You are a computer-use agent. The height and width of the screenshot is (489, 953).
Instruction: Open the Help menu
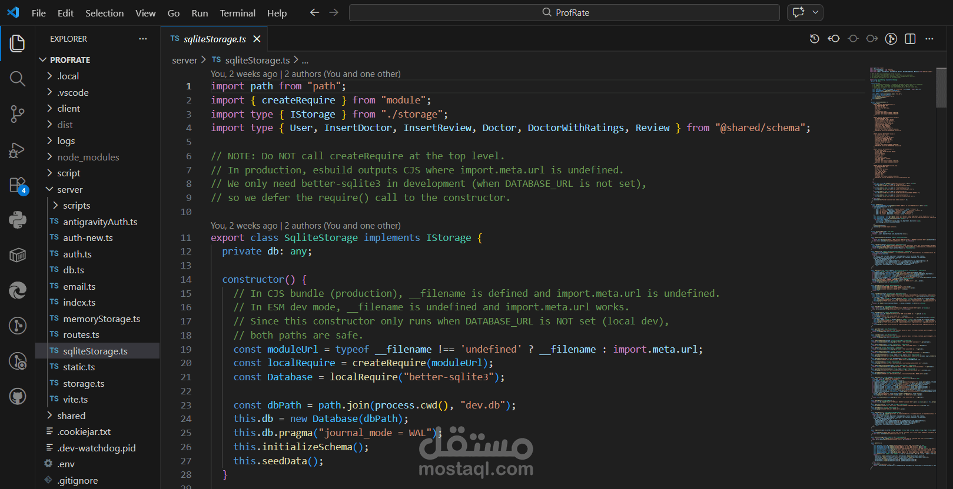click(x=277, y=13)
